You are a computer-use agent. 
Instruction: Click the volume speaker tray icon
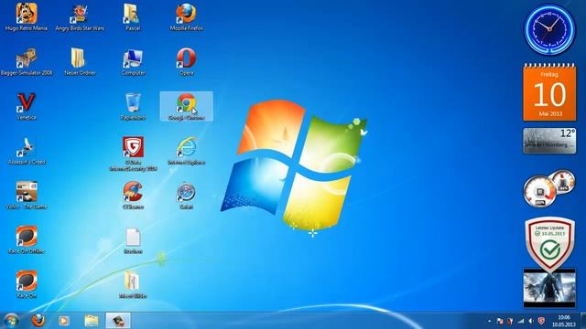pos(531,321)
